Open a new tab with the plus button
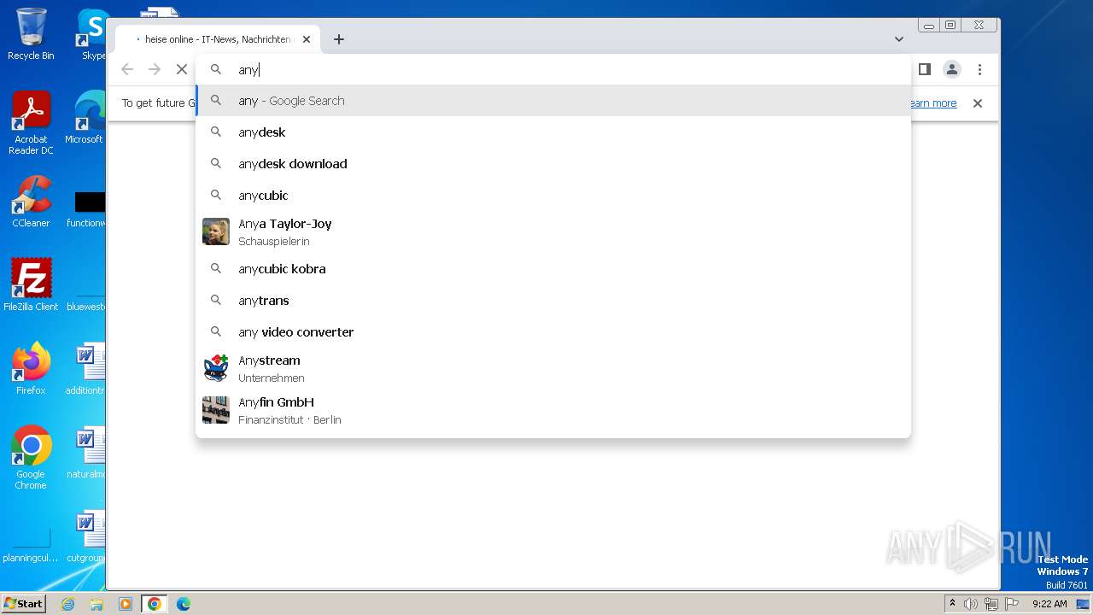This screenshot has height=615, width=1093. [x=339, y=39]
